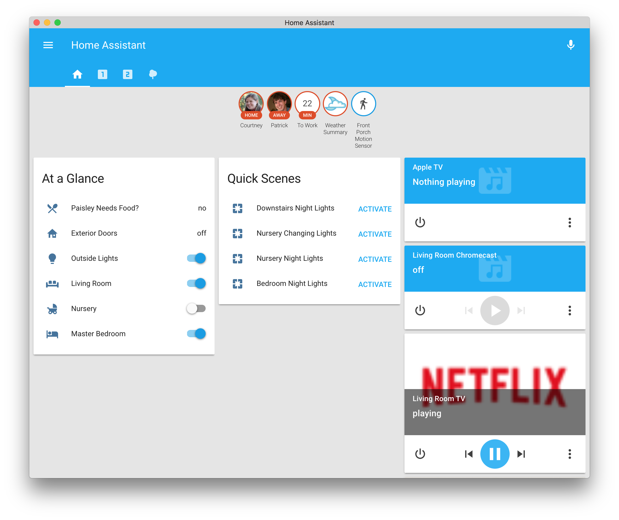Open the hamburger sidebar menu
This screenshot has height=520, width=619.
pos(48,45)
